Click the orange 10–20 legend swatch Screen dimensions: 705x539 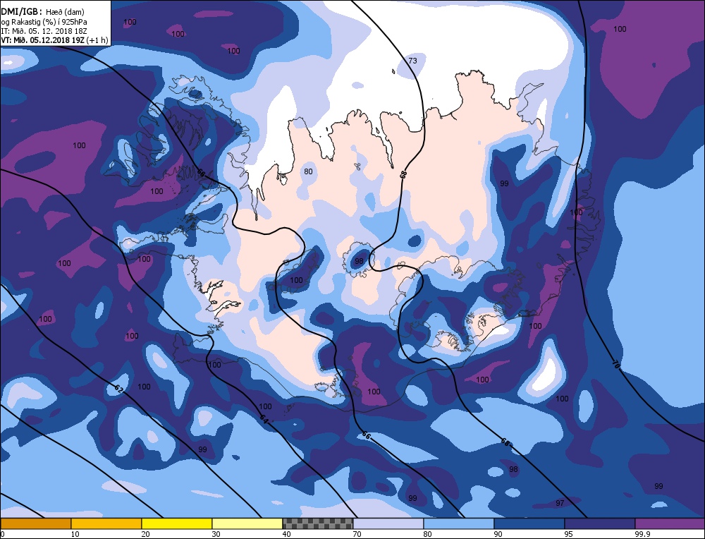click(x=106, y=523)
